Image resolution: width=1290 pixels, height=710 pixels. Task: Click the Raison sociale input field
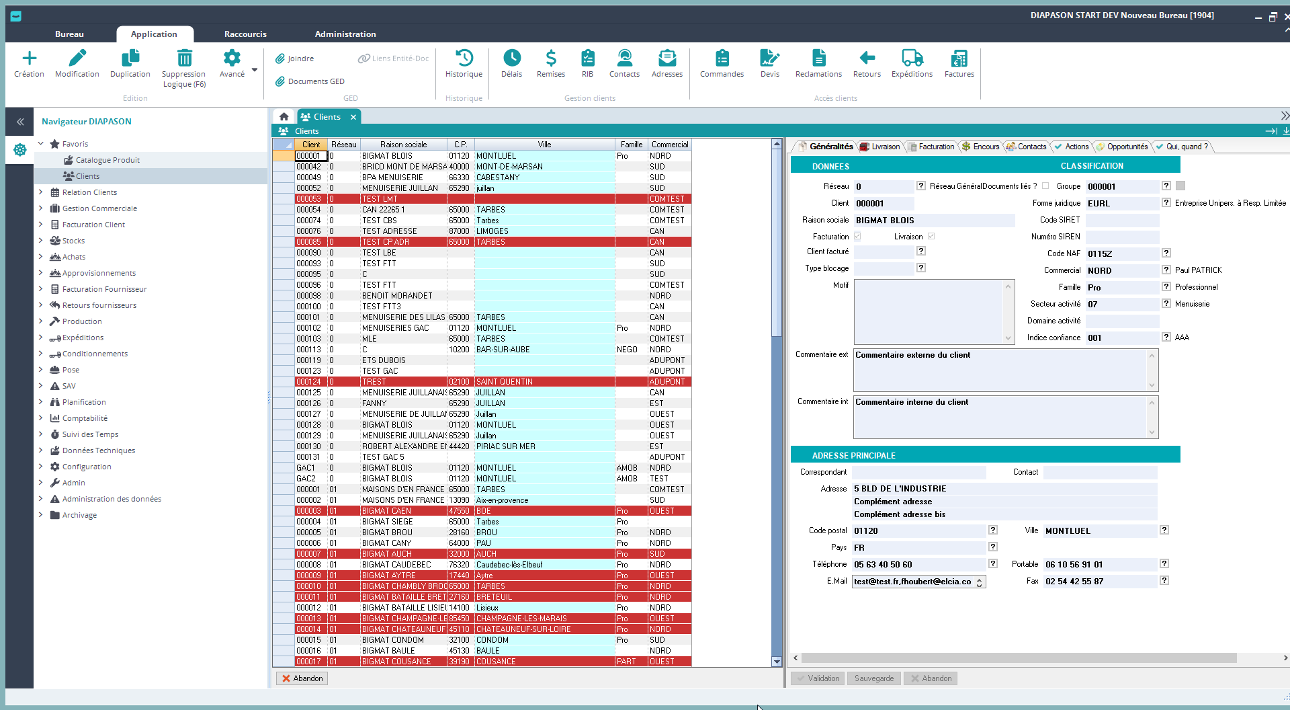(x=933, y=221)
